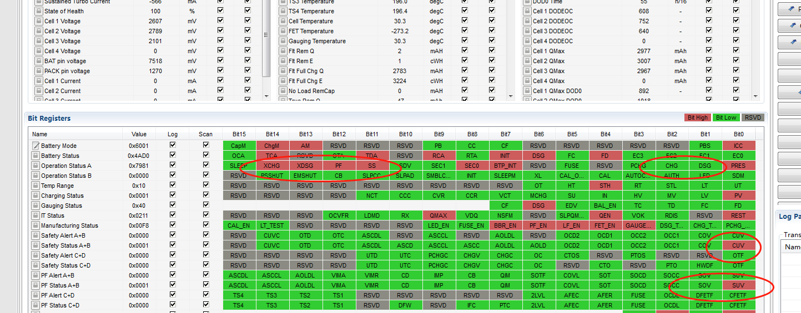Toggle the Scan checkbox for Manufacturing Status
This screenshot has height=313, width=801.
click(x=206, y=225)
